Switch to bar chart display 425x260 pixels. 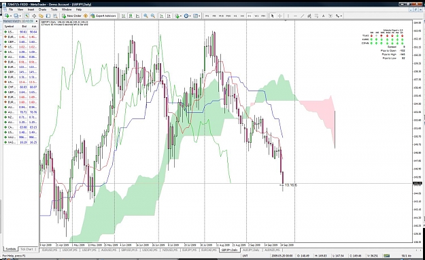[123, 16]
